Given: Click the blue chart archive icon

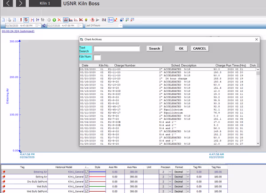Looking at the screenshot, I should coord(122,20).
